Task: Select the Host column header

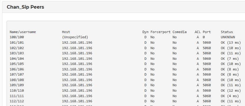Action: [66, 32]
